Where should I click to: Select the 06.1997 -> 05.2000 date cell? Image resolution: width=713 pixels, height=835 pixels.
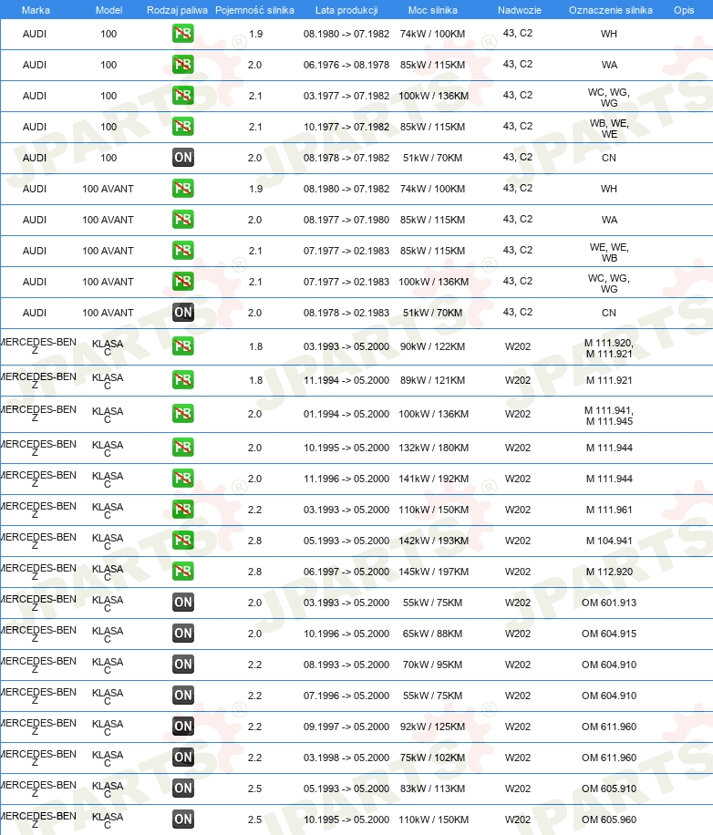click(x=346, y=572)
